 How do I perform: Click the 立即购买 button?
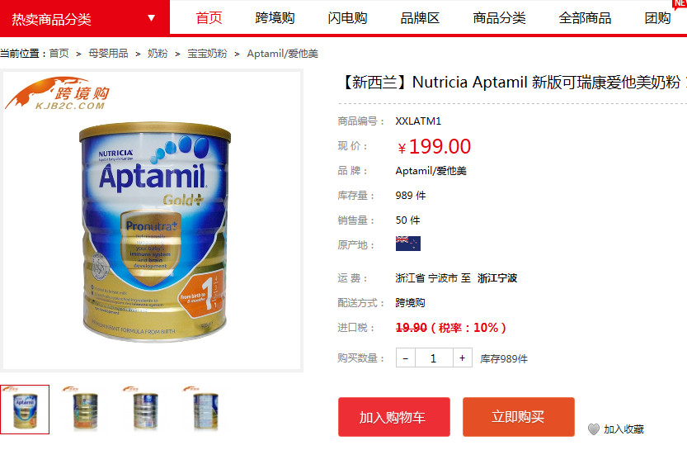[518, 417]
